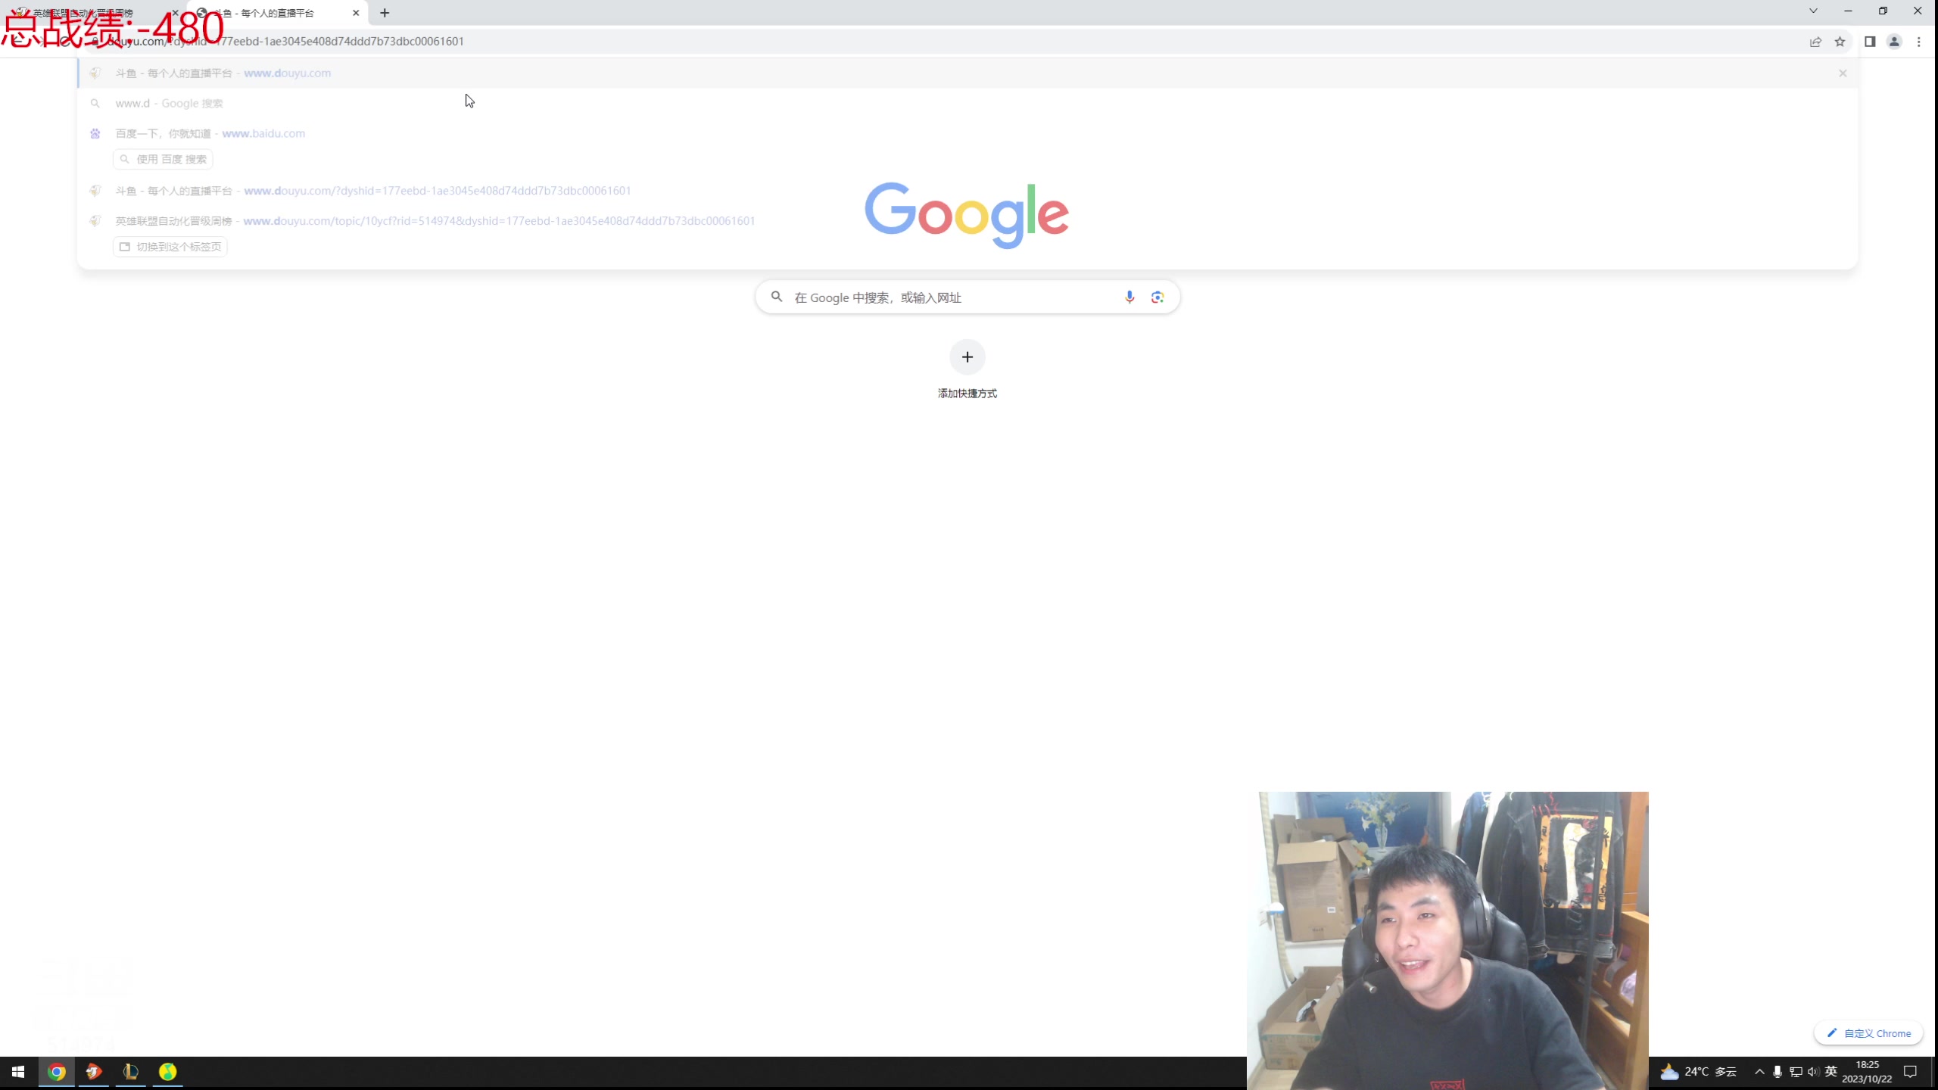Click 切换到这个标签页 switch tab chip
The height and width of the screenshot is (1090, 1938).
[x=170, y=247]
